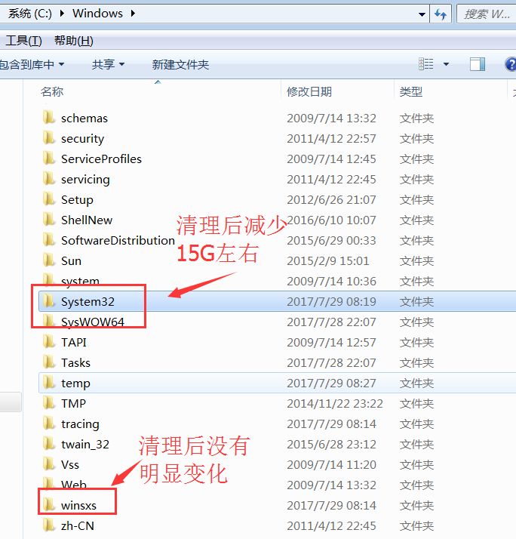The image size is (516, 539).
Task: Open the help question mark icon
Action: 511,64
